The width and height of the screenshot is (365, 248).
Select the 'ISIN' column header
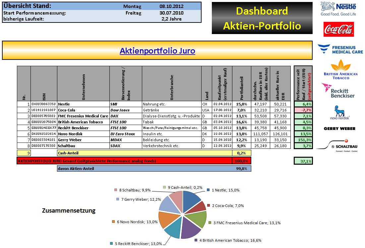[44, 83]
